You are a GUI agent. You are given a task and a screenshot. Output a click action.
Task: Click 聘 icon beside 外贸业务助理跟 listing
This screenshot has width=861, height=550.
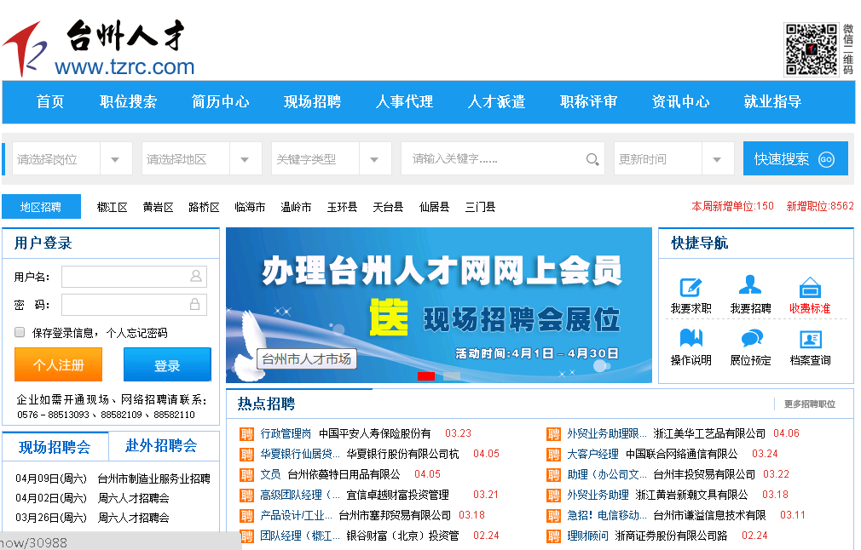[x=553, y=434]
